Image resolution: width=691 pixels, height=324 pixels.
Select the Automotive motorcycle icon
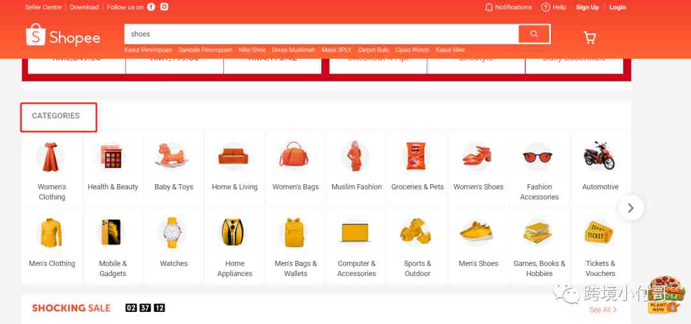599,156
